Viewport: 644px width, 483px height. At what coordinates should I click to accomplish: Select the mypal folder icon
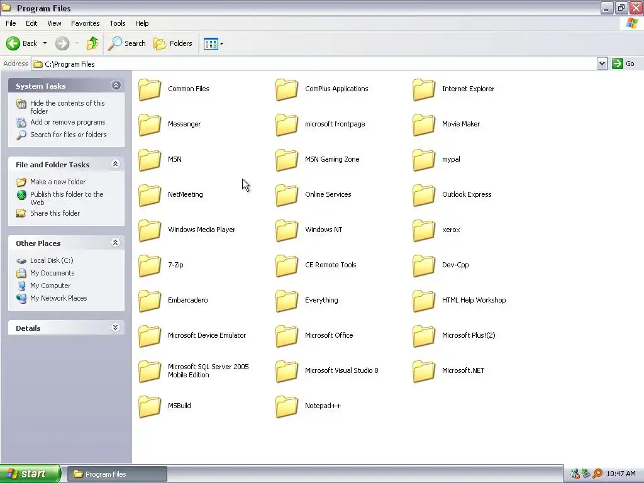pyautogui.click(x=424, y=160)
